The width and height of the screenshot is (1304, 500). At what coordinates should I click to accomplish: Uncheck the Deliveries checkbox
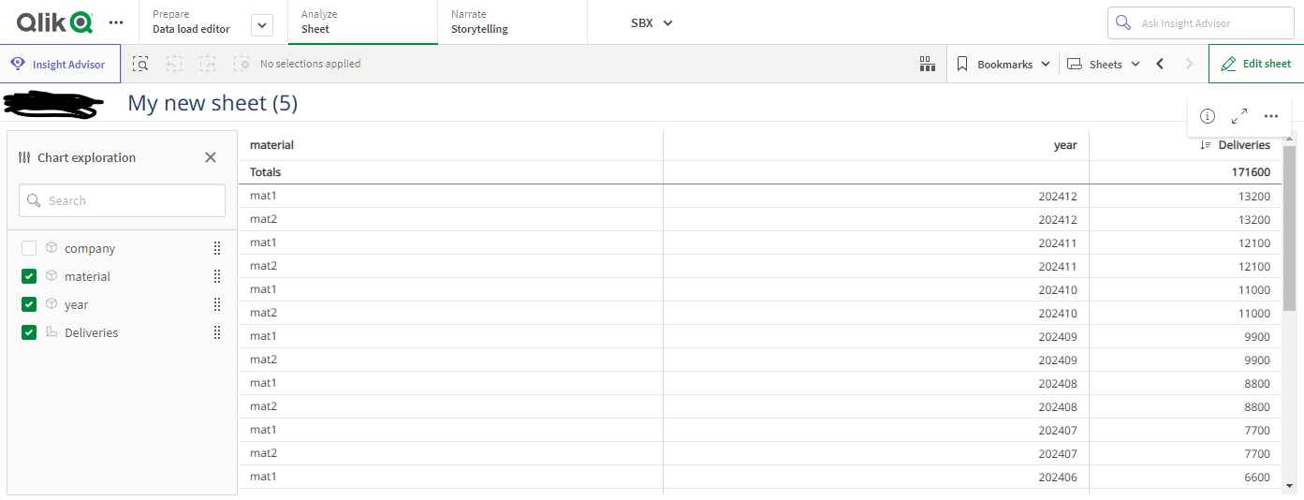[x=29, y=332]
